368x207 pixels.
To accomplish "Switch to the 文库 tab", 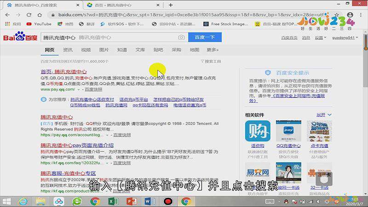I will click(140, 50).
